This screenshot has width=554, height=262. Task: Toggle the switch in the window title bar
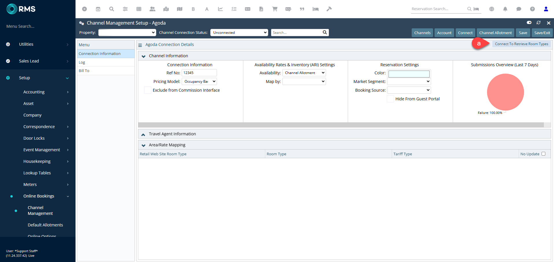[x=529, y=23]
